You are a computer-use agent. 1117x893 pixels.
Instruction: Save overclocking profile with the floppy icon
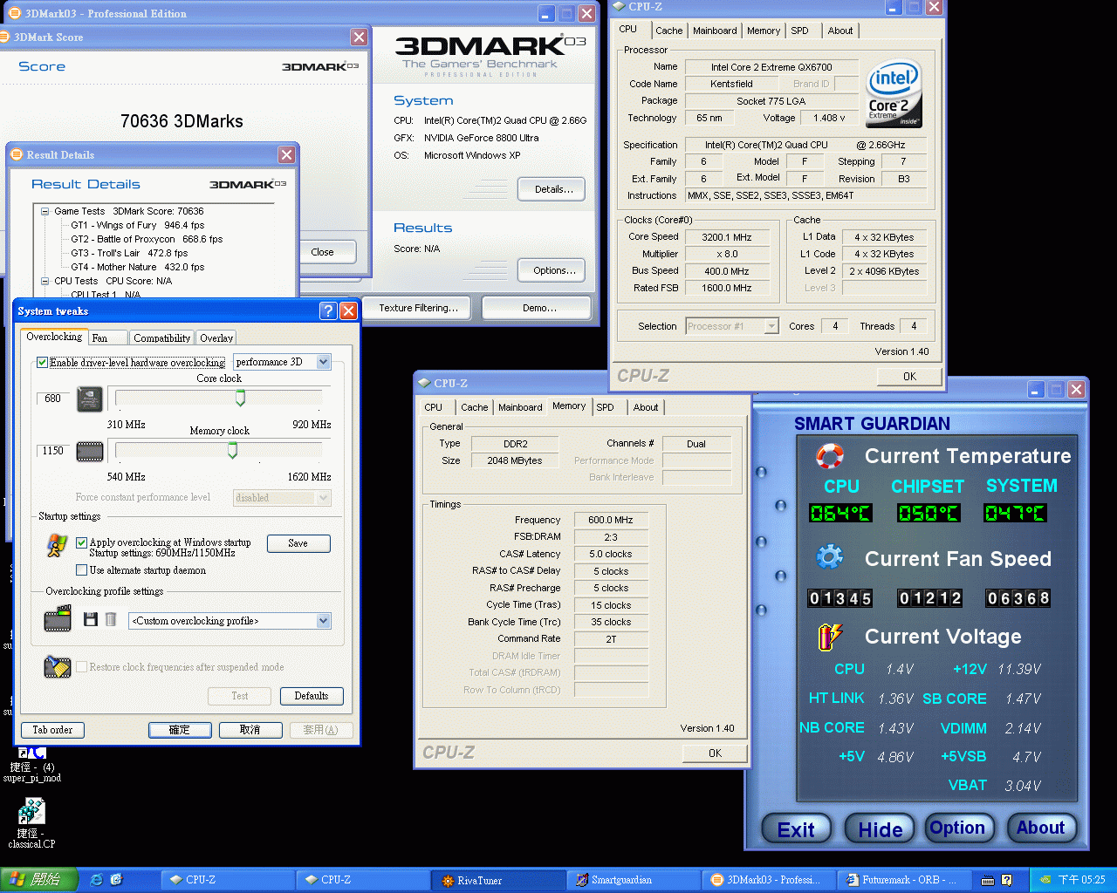point(90,619)
